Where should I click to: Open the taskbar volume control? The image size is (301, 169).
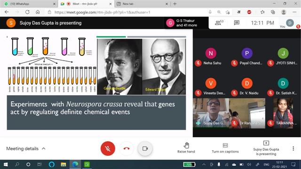pos(249,164)
